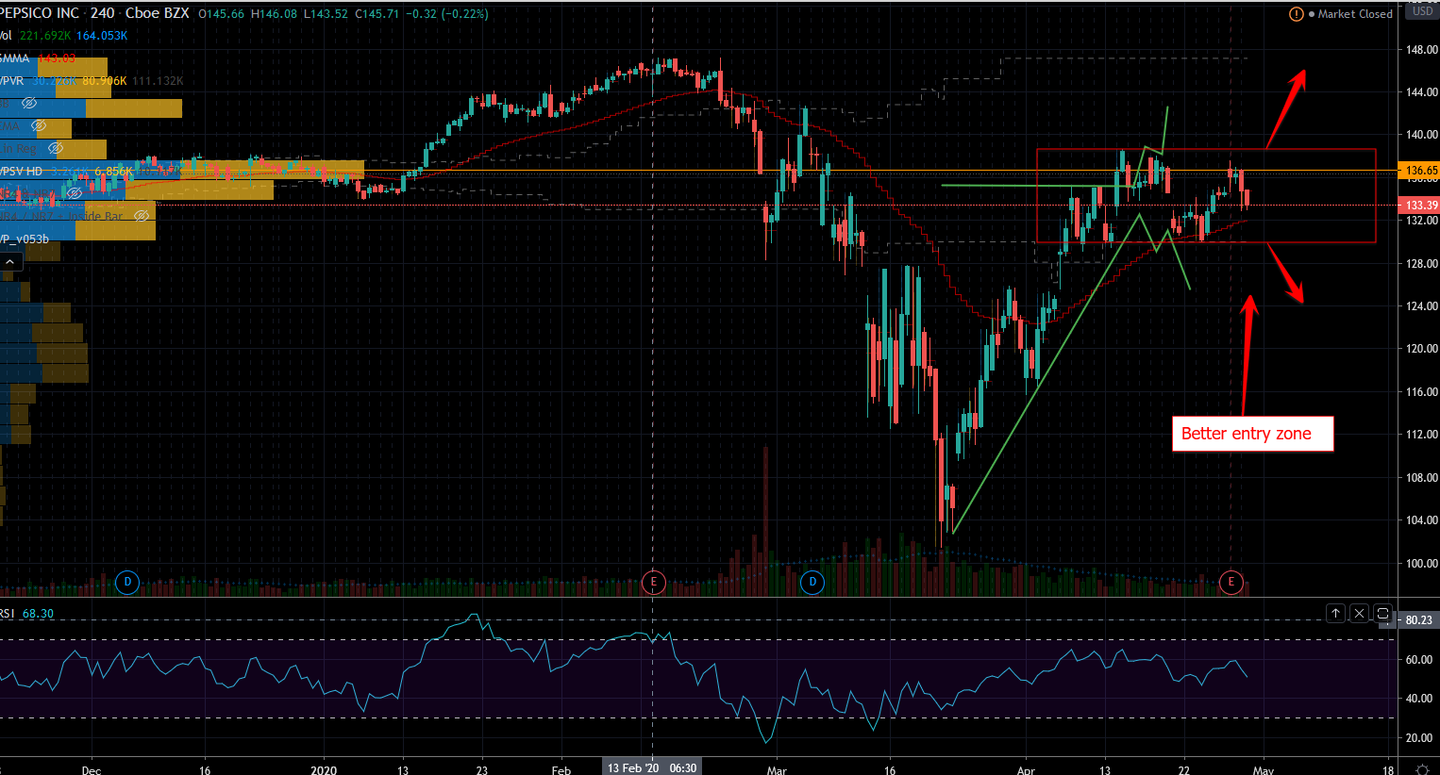Click the 2020 label on the time axis
Screen dimensions: 1440x775
(x=324, y=769)
